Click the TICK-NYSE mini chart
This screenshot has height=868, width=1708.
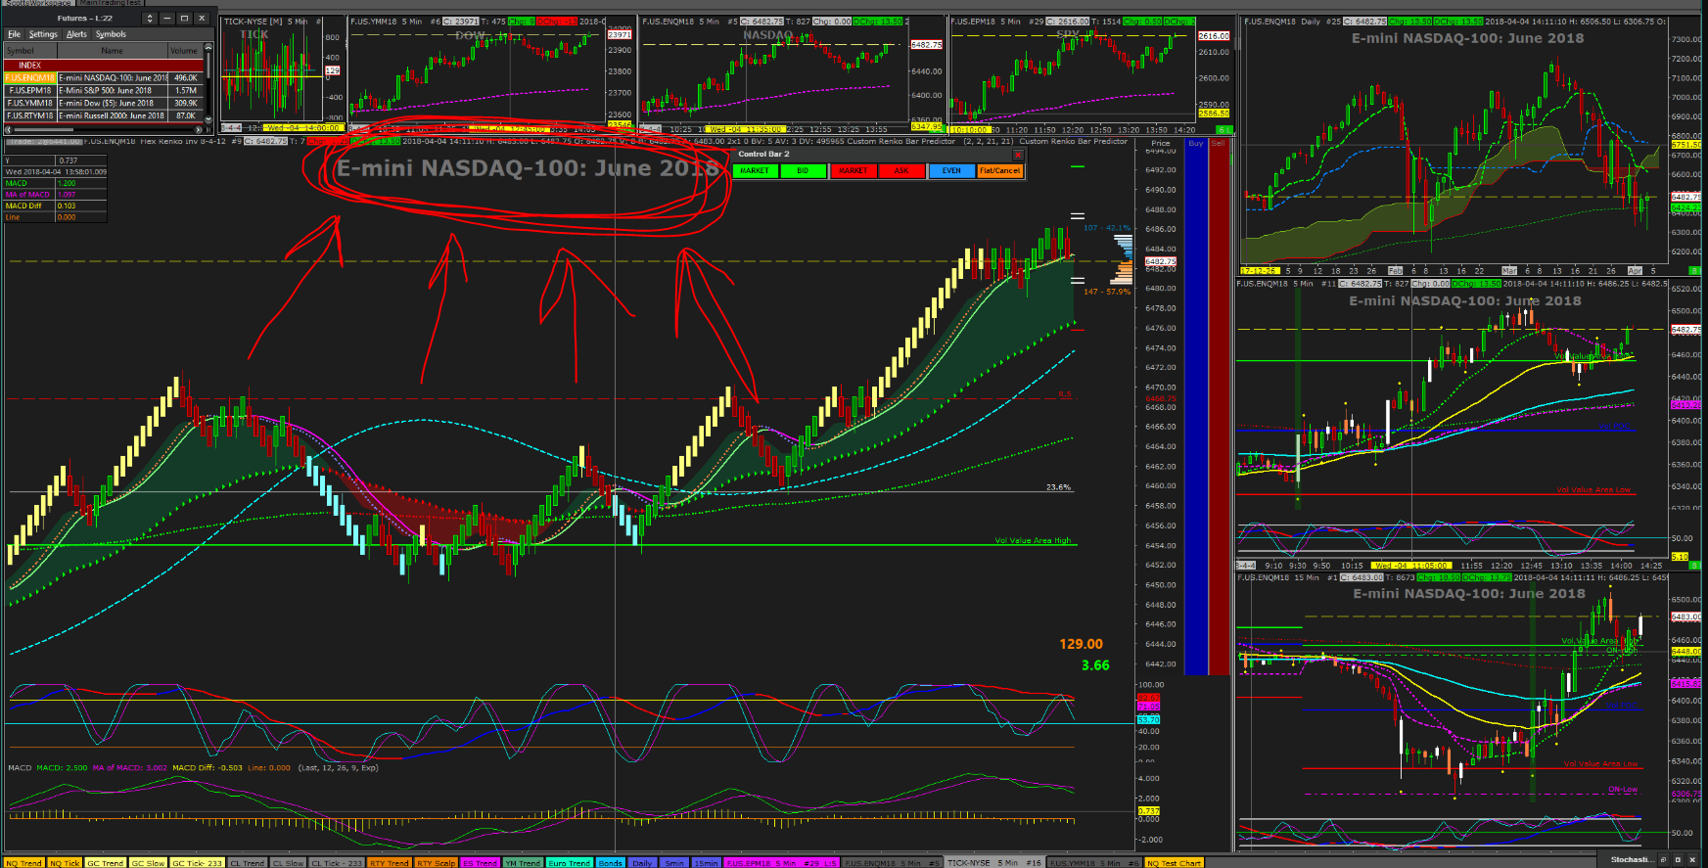(283, 73)
